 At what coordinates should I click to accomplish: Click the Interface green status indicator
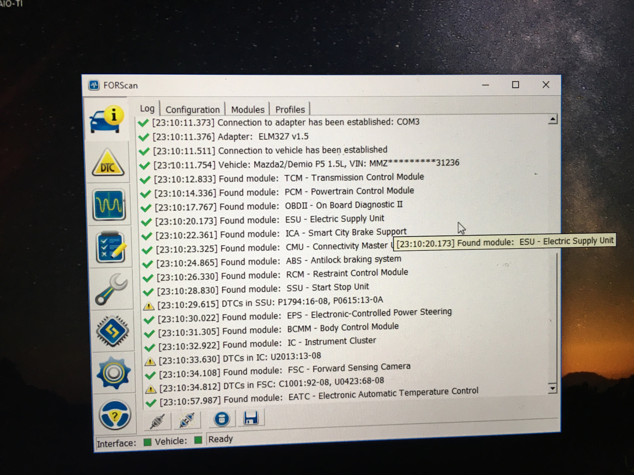(147, 442)
